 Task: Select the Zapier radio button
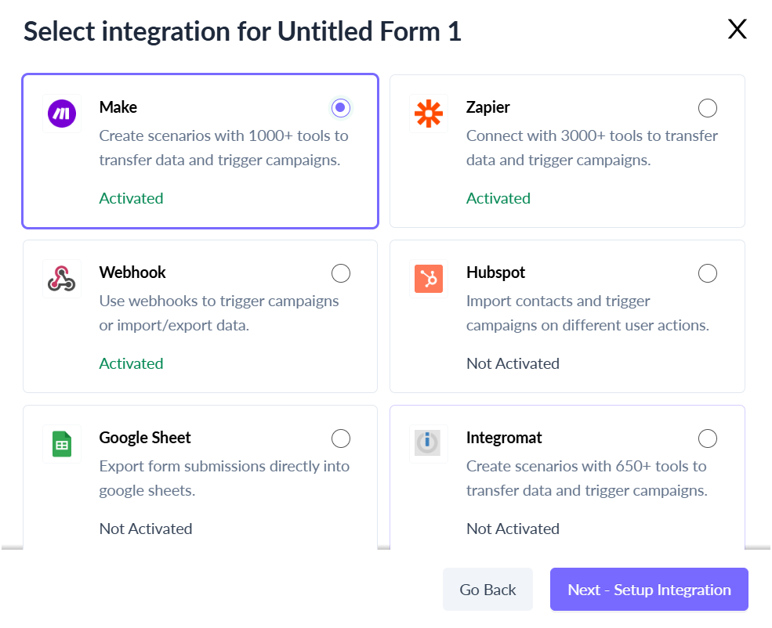point(708,108)
